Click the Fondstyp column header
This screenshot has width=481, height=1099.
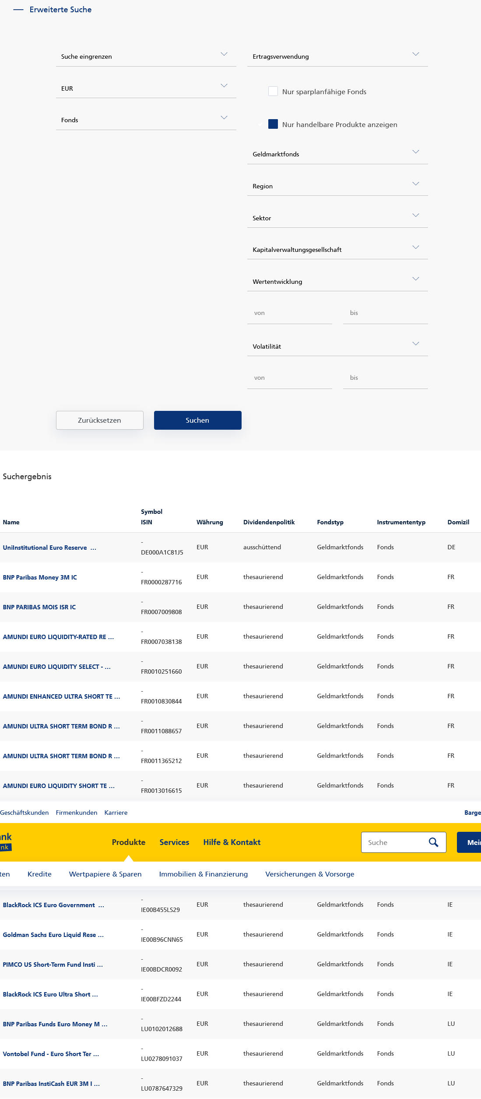[330, 522]
